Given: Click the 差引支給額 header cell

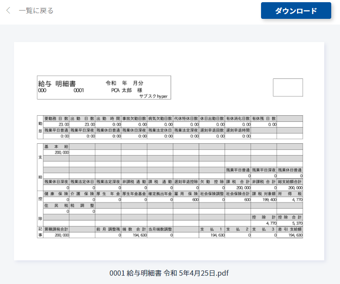Looking at the screenshot, I should coord(290,229).
